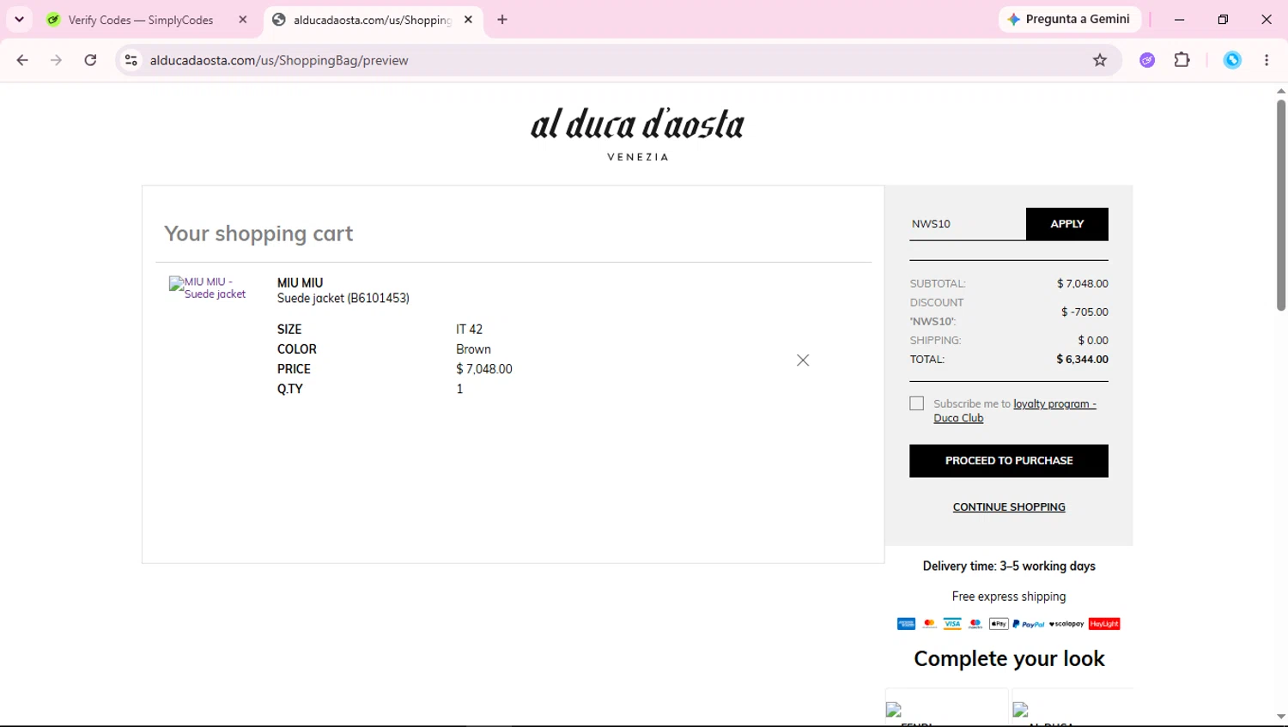Go back to the previous page

[x=22, y=60]
